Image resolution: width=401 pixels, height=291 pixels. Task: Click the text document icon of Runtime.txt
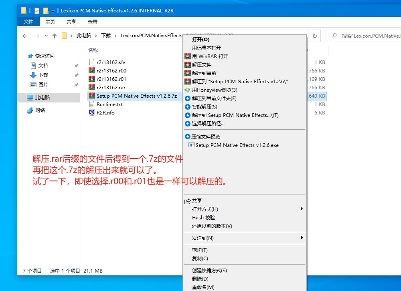tap(92, 104)
